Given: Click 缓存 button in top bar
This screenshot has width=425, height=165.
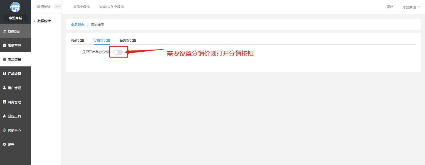Looking at the screenshot, I should tap(390, 7).
